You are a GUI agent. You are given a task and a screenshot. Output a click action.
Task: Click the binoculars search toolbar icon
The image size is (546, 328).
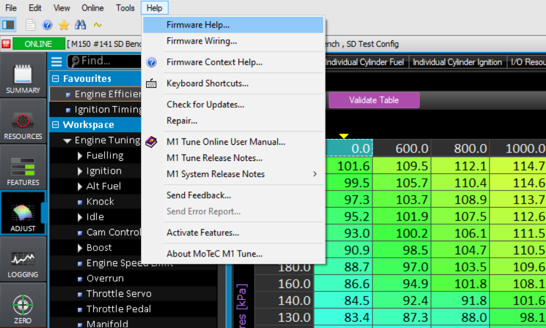(80, 25)
